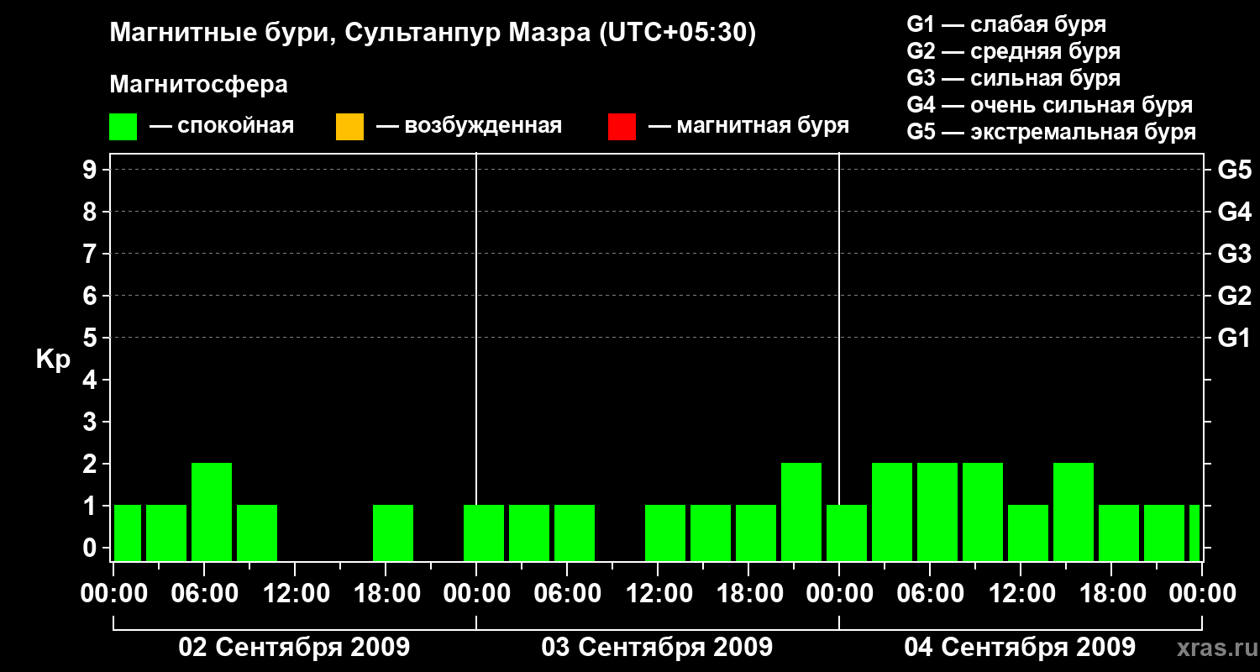The height and width of the screenshot is (672, 1260).
Task: Click the '02 Сентября 2009' date label
Action: pos(295,648)
